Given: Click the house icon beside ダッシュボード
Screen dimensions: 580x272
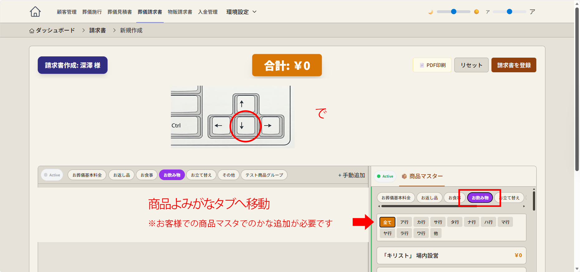Looking at the screenshot, I should 32,31.
